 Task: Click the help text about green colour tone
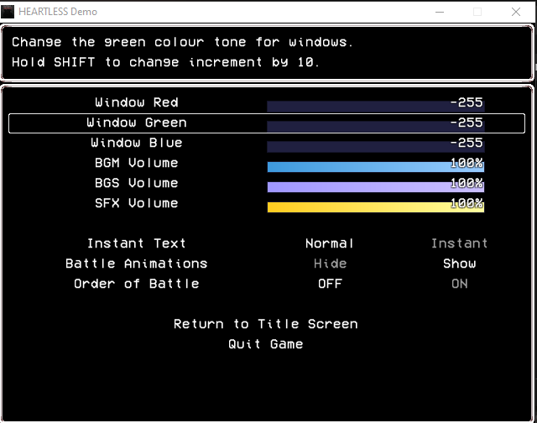coord(183,42)
